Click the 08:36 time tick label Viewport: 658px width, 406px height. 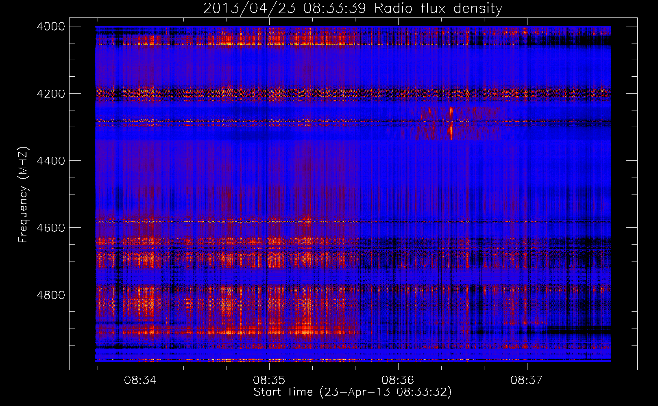(x=398, y=380)
